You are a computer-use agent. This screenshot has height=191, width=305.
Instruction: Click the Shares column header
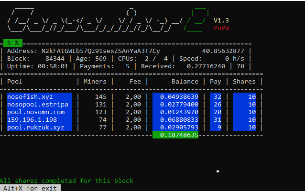[x=244, y=81]
